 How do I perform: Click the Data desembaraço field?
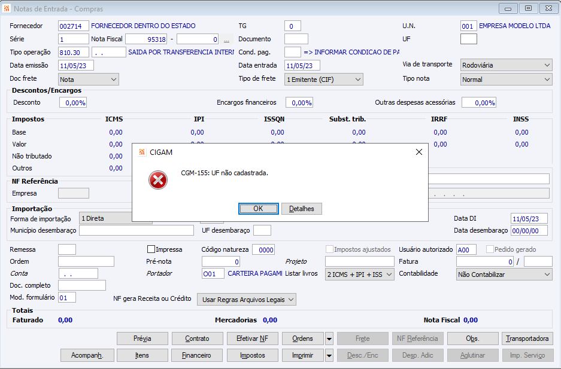coord(529,230)
